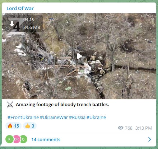Click the green K commenter avatar

(x=9, y=139)
